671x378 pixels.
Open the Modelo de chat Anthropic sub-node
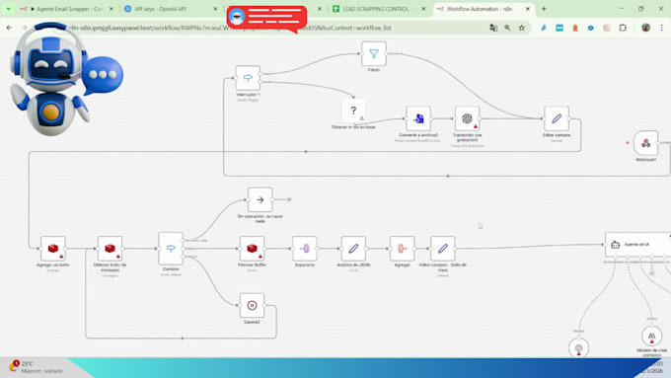(651, 336)
